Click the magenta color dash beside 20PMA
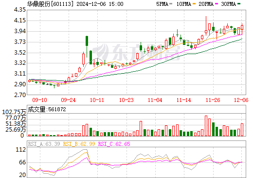Screen dimensions: 253x178 [217, 4]
